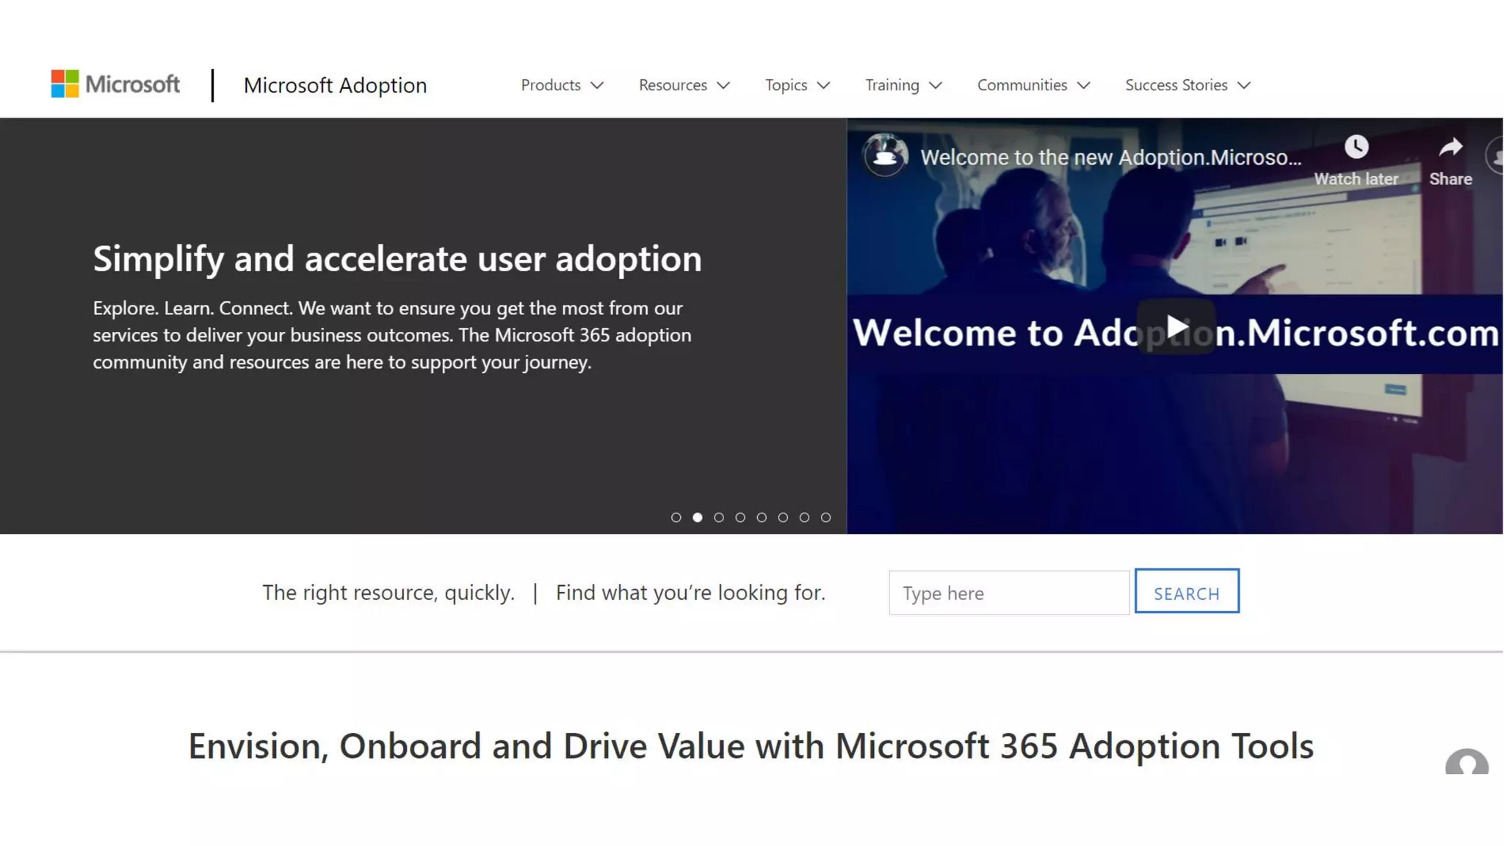The height and width of the screenshot is (846, 1504).
Task: Open the Communities menu
Action: tap(1033, 85)
